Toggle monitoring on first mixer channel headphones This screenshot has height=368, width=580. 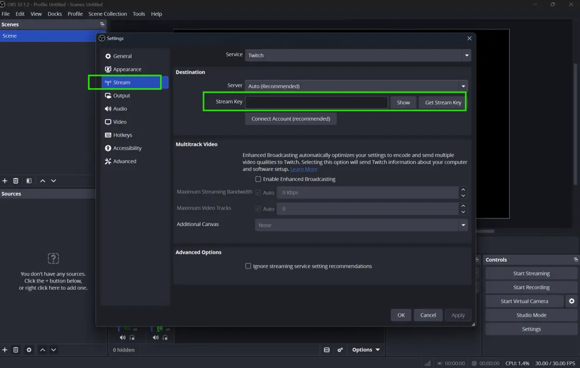coord(132,338)
